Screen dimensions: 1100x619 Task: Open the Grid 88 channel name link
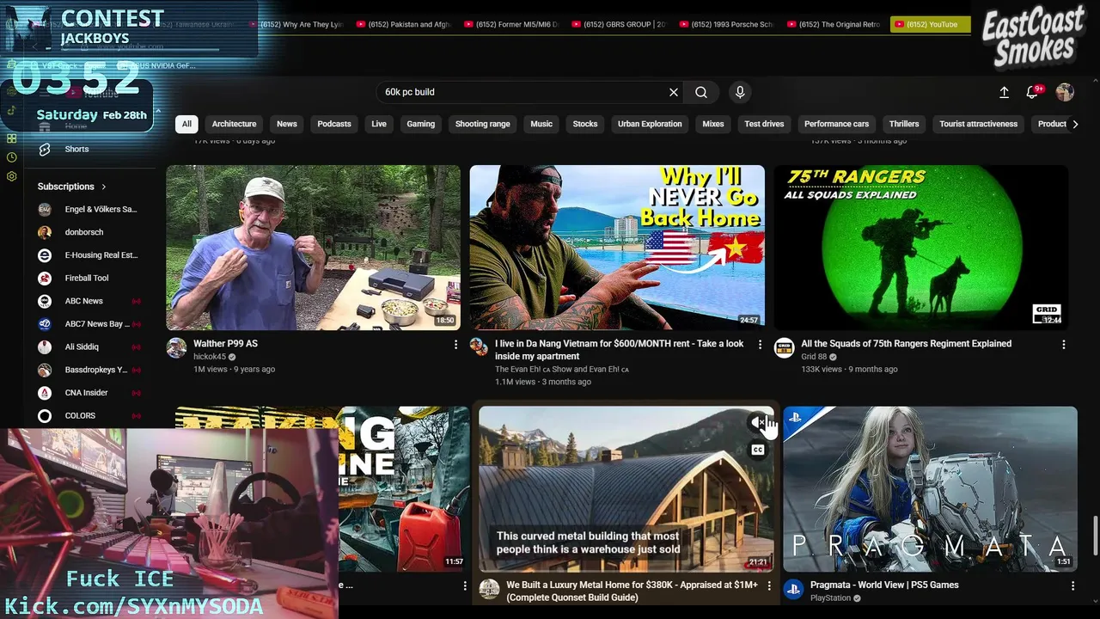point(813,357)
